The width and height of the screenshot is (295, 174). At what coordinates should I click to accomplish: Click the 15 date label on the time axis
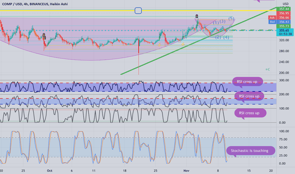tap(249, 171)
